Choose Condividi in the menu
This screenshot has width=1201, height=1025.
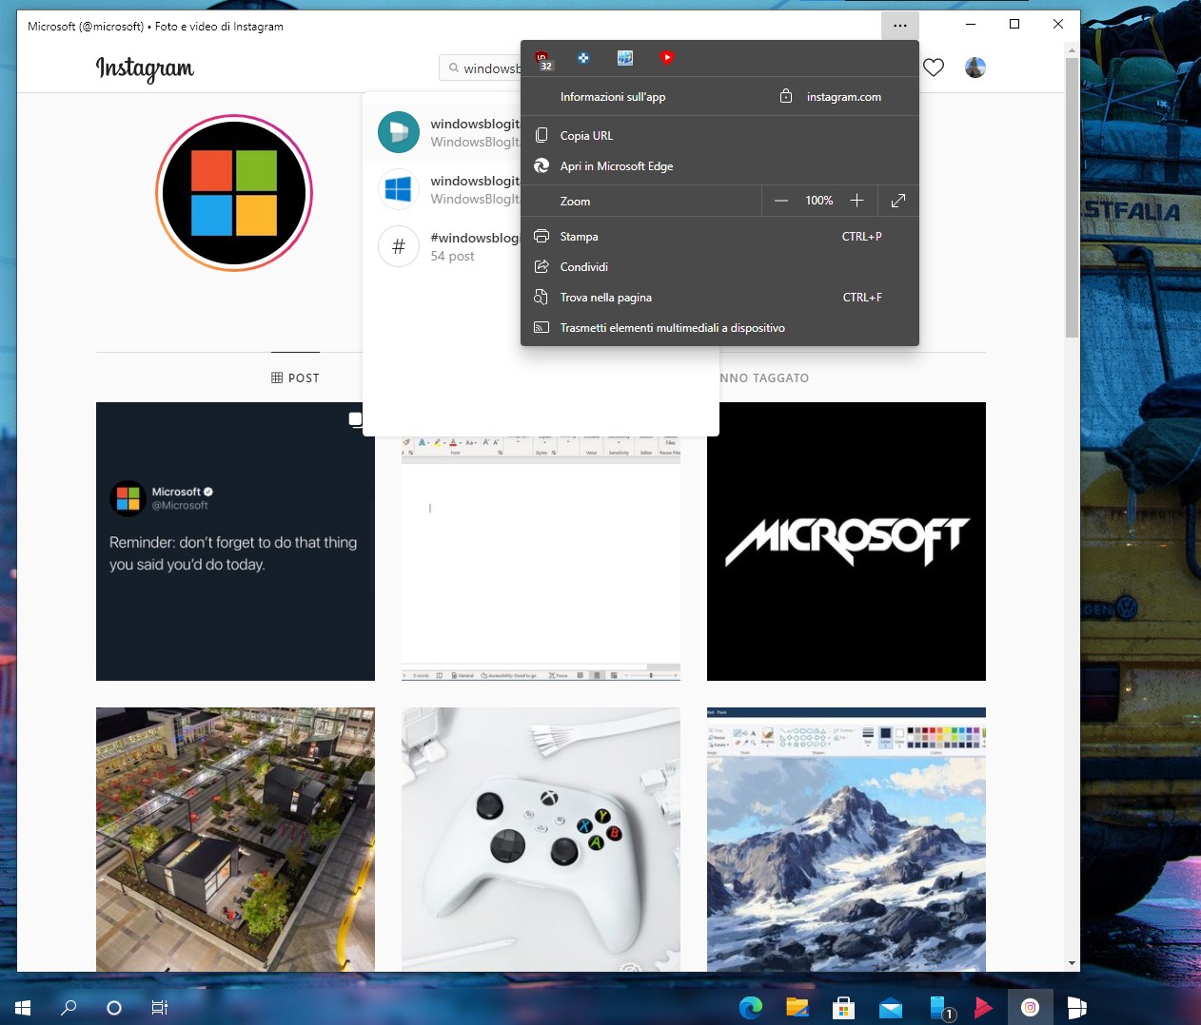[719, 267]
